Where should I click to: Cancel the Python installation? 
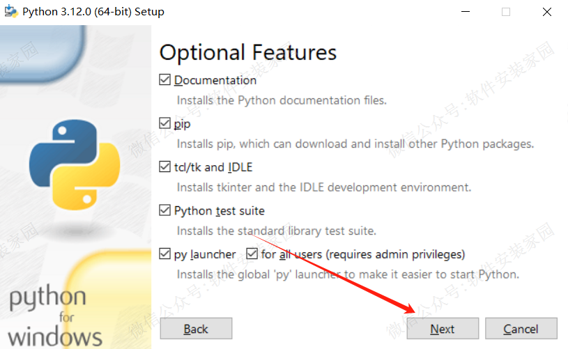pyautogui.click(x=521, y=329)
